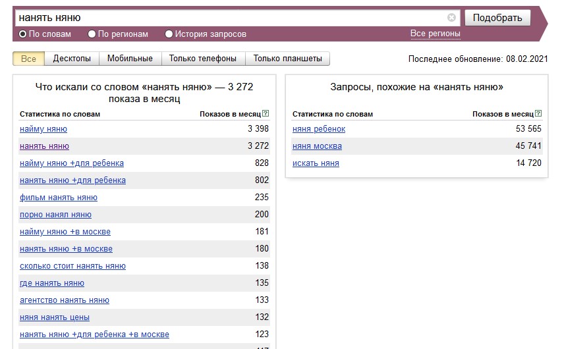The width and height of the screenshot is (562, 349).
Task: Open the 'няня ребенок' similar query
Action: coord(319,129)
